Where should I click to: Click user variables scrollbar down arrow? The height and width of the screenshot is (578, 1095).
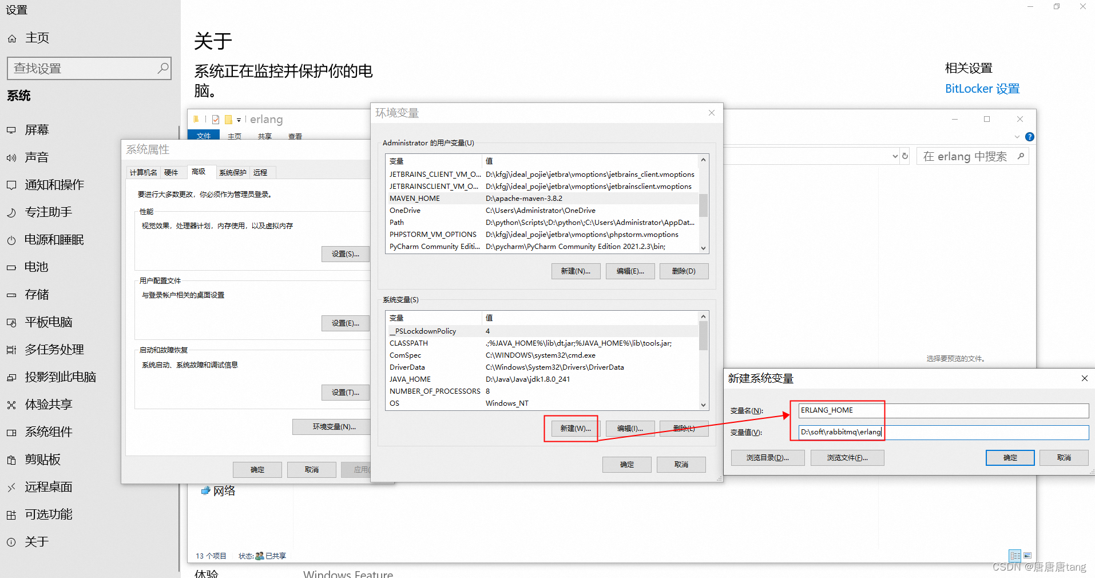[704, 248]
